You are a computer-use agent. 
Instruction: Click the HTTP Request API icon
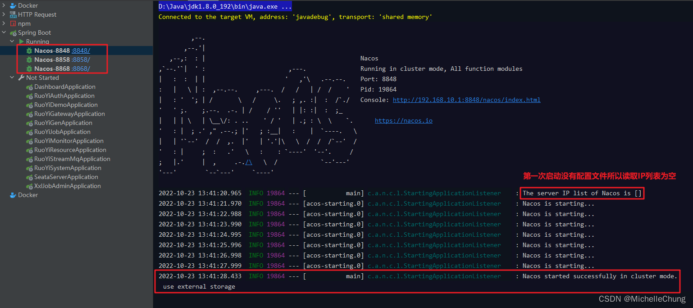13,14
